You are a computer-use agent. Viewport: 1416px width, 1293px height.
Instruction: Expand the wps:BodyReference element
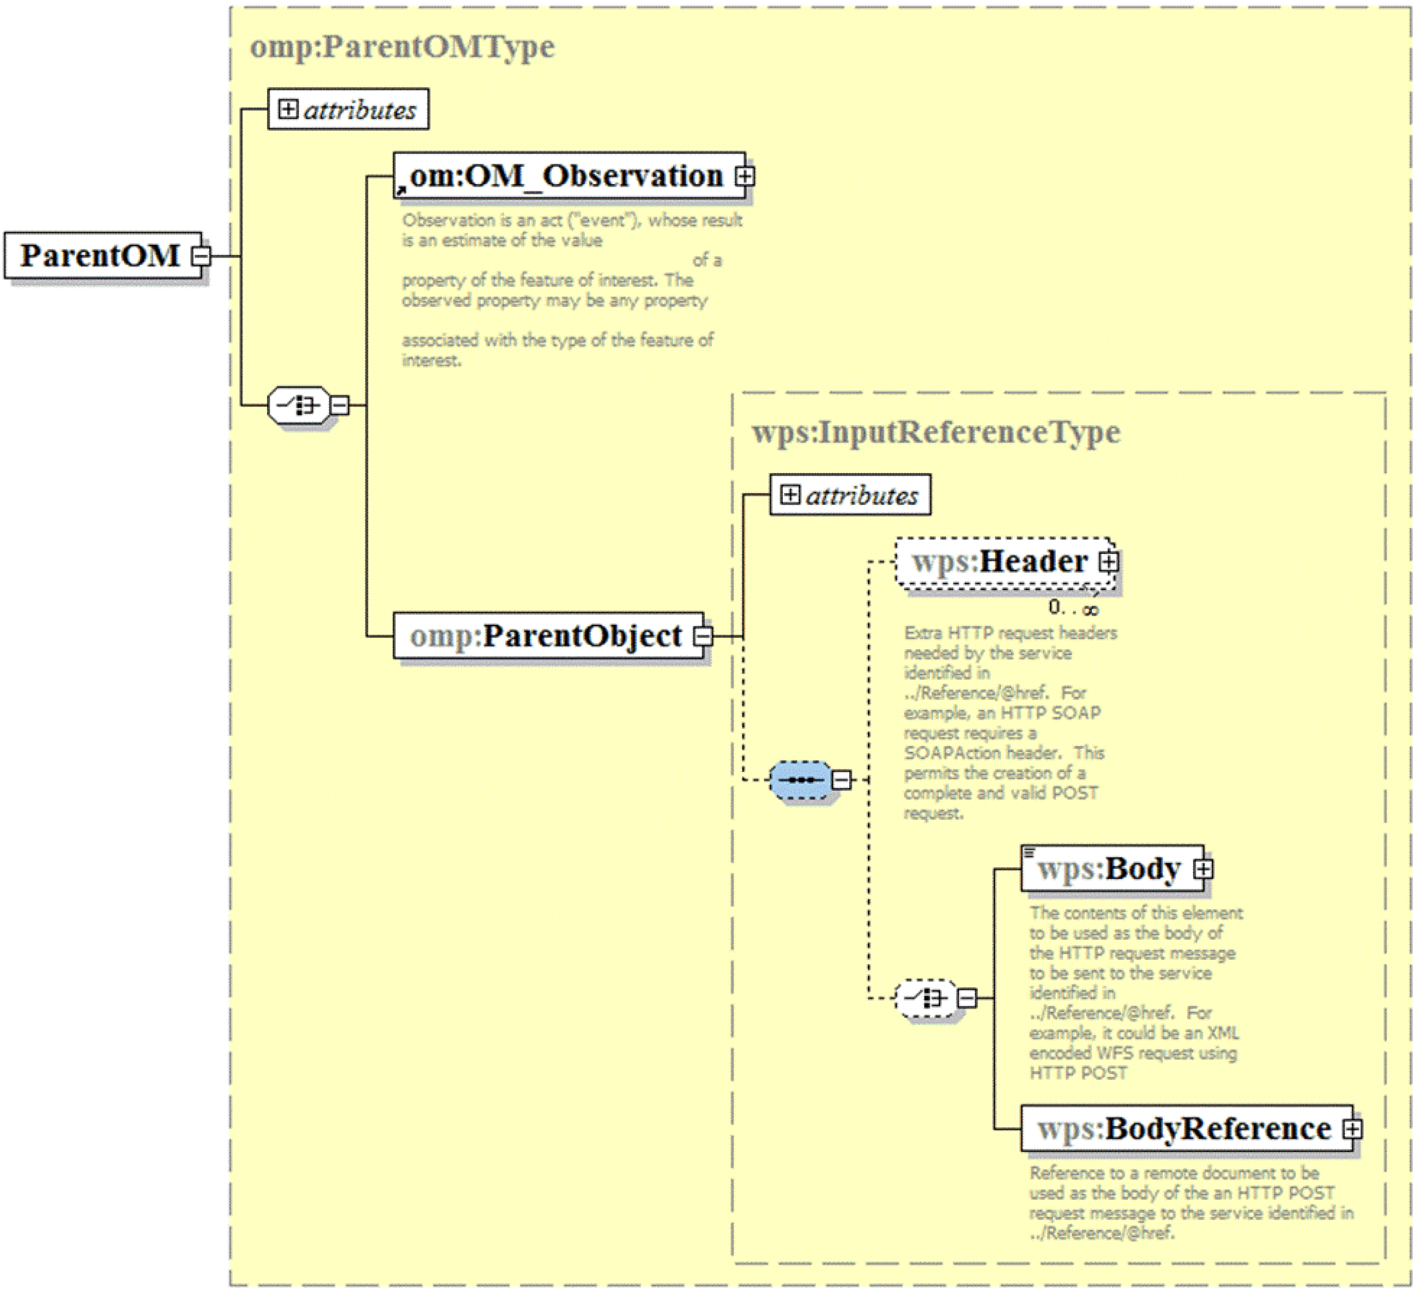[1353, 1129]
